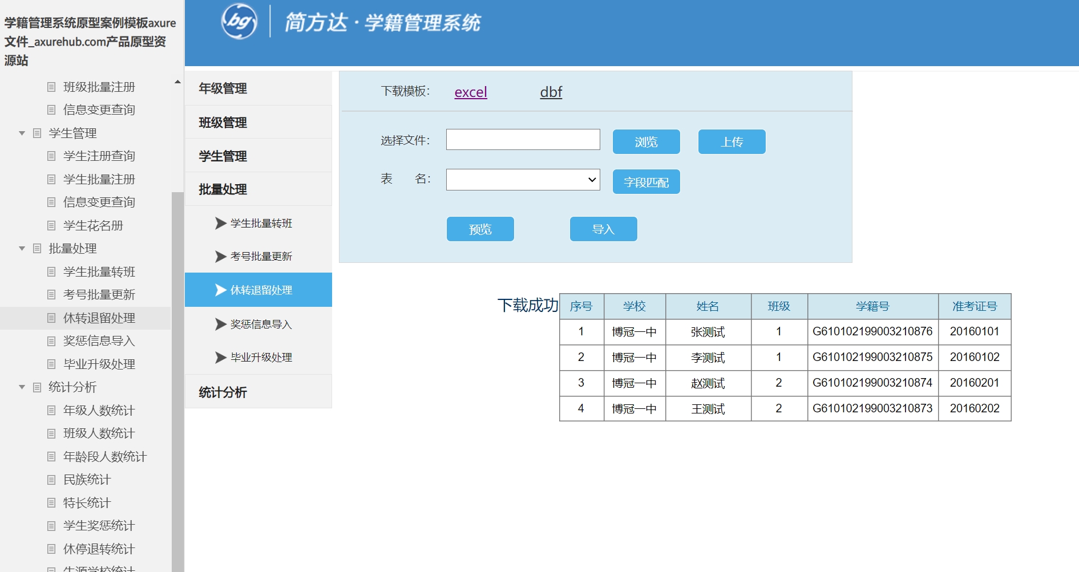Image resolution: width=1079 pixels, height=572 pixels.
Task: Open 班级批量注册 in sidebar tree
Action: pyautogui.click(x=99, y=87)
